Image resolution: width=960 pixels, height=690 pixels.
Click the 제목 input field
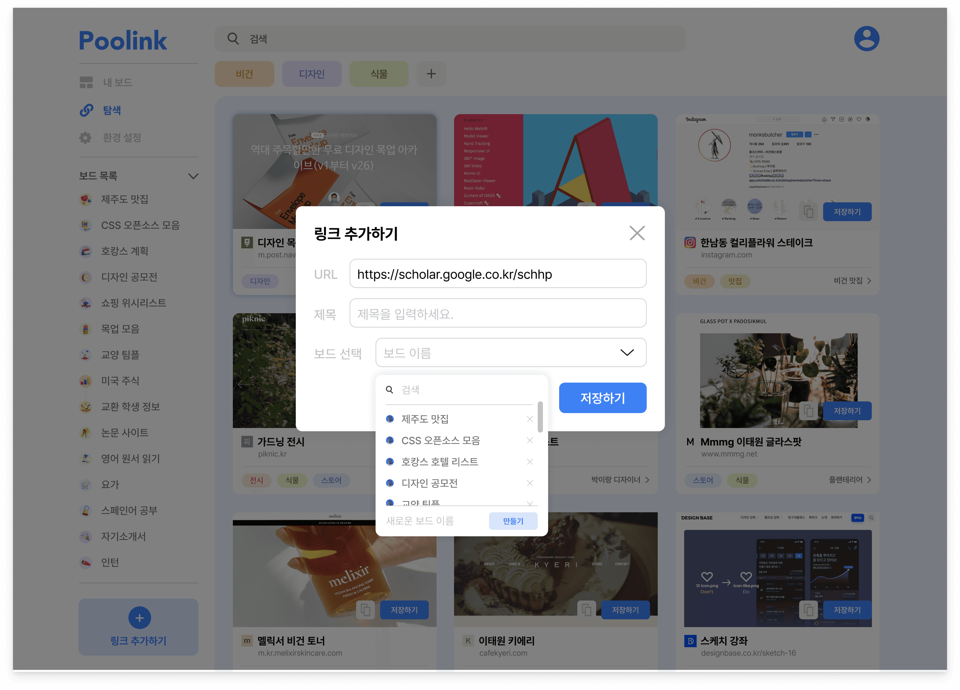[498, 313]
